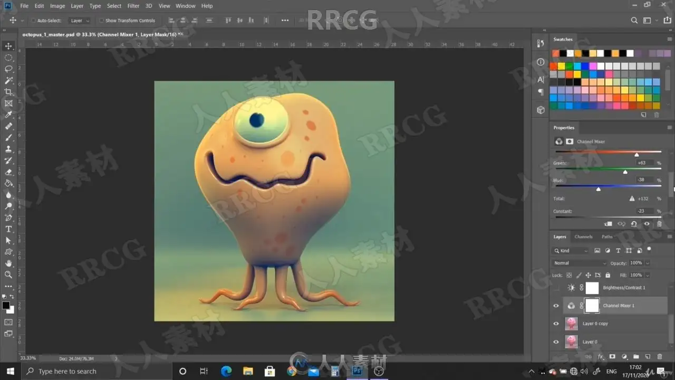Screen dimensions: 675x380
Task: Create a new group in Layers panel
Action: (x=636, y=357)
